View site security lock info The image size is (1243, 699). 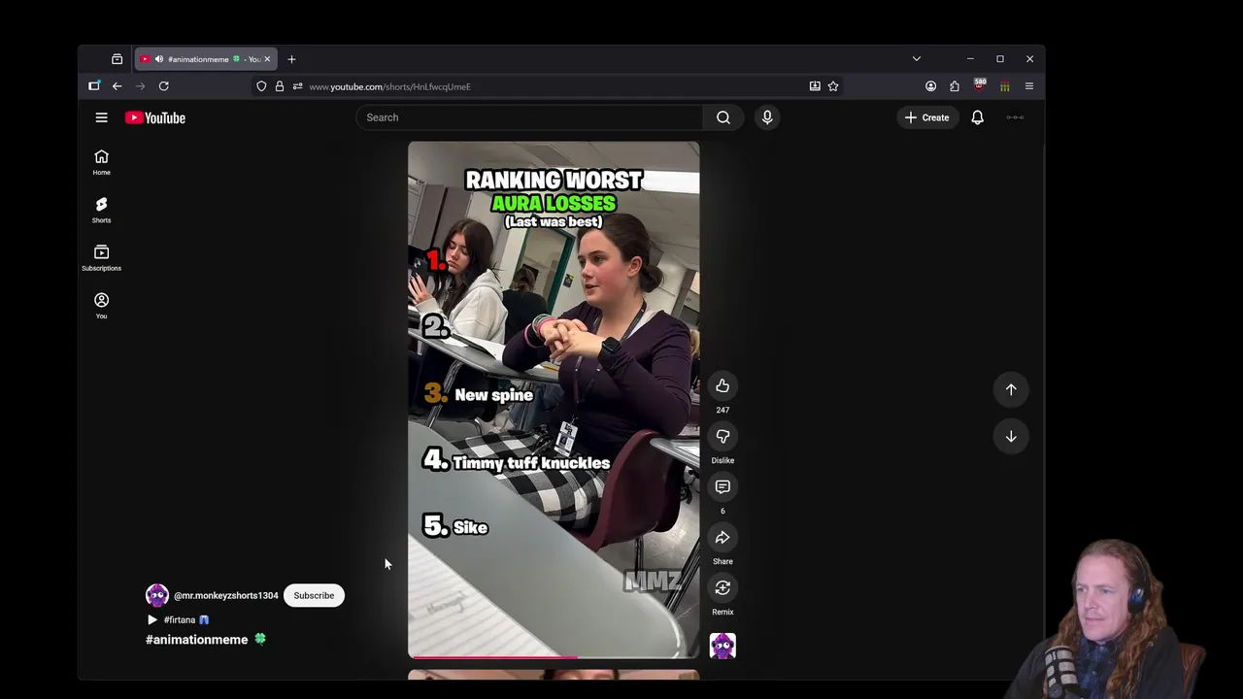click(280, 86)
